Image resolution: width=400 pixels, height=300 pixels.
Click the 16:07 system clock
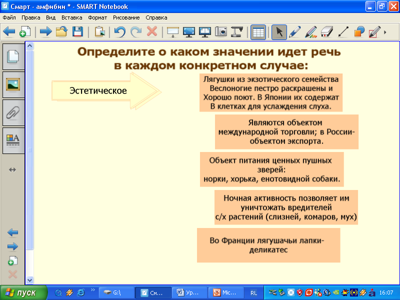pyautogui.click(x=386, y=292)
